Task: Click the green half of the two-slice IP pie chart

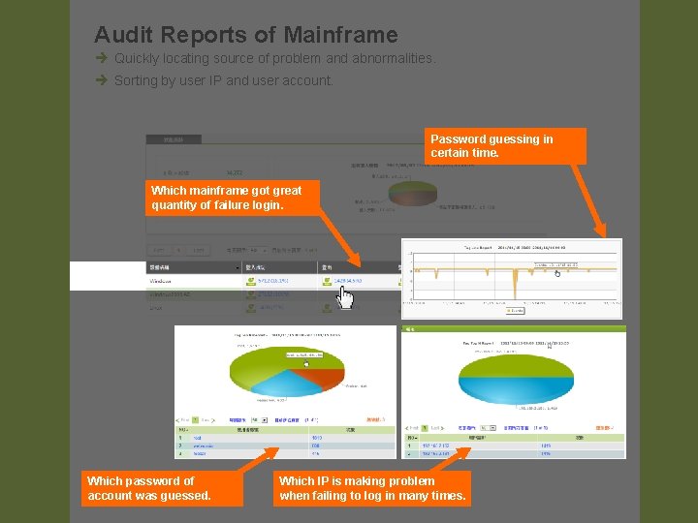Action: pyautogui.click(x=516, y=365)
